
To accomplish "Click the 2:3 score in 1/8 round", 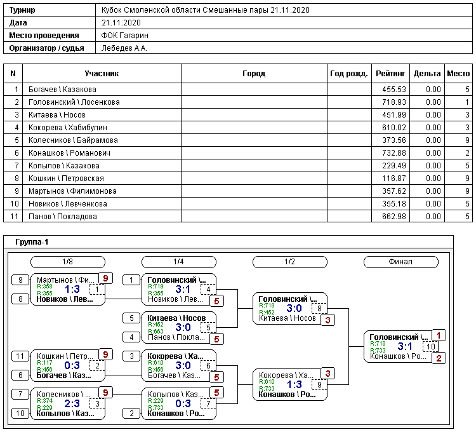I will click(x=72, y=403).
